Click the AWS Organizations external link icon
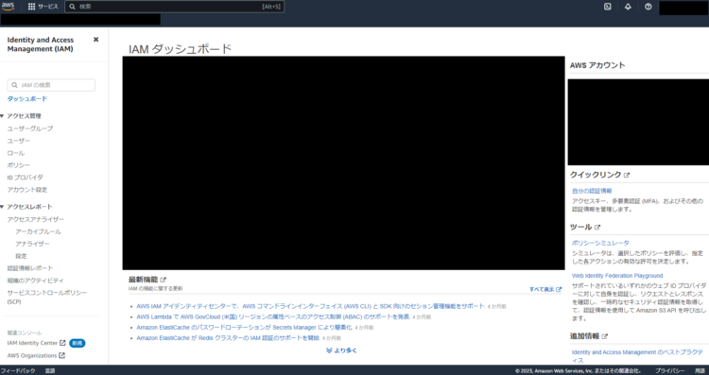Viewport: 709px width, 375px height. click(62, 355)
